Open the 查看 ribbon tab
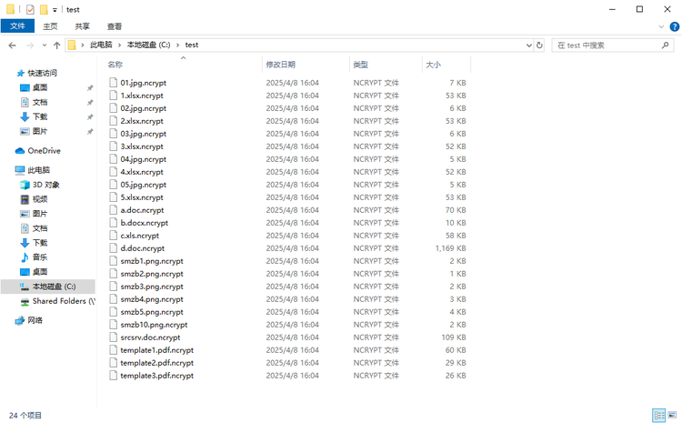Screen dimensions: 682x423 pyautogui.click(x=115, y=26)
